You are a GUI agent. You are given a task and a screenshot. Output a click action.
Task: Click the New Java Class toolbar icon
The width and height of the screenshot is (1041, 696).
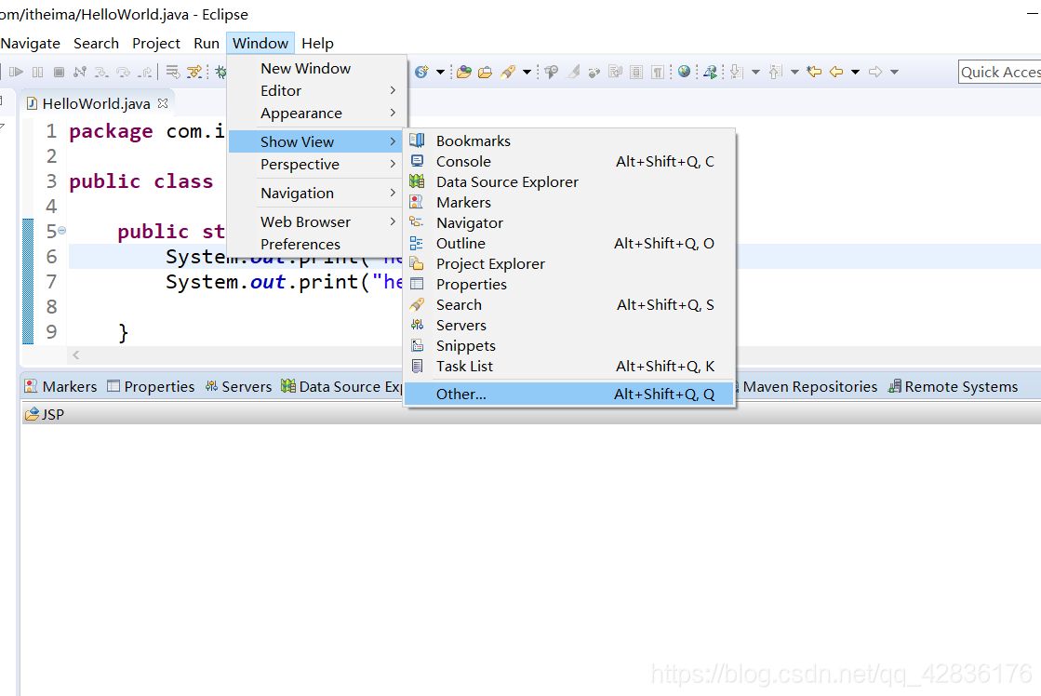[421, 72]
